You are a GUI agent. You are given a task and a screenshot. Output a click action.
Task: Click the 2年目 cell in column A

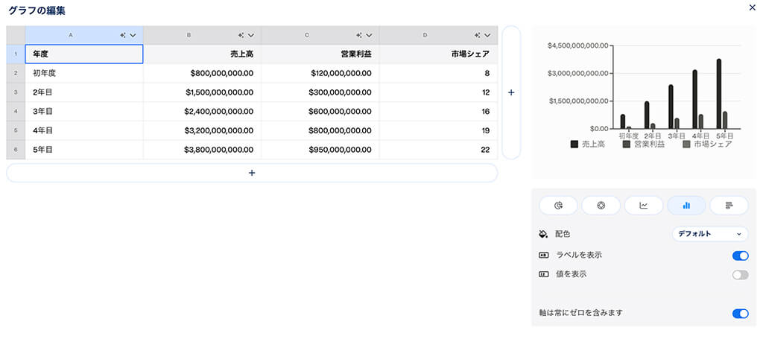click(84, 92)
